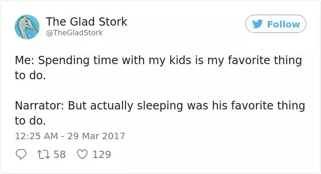Click 'favorite thing' in the first sentence

(265, 61)
